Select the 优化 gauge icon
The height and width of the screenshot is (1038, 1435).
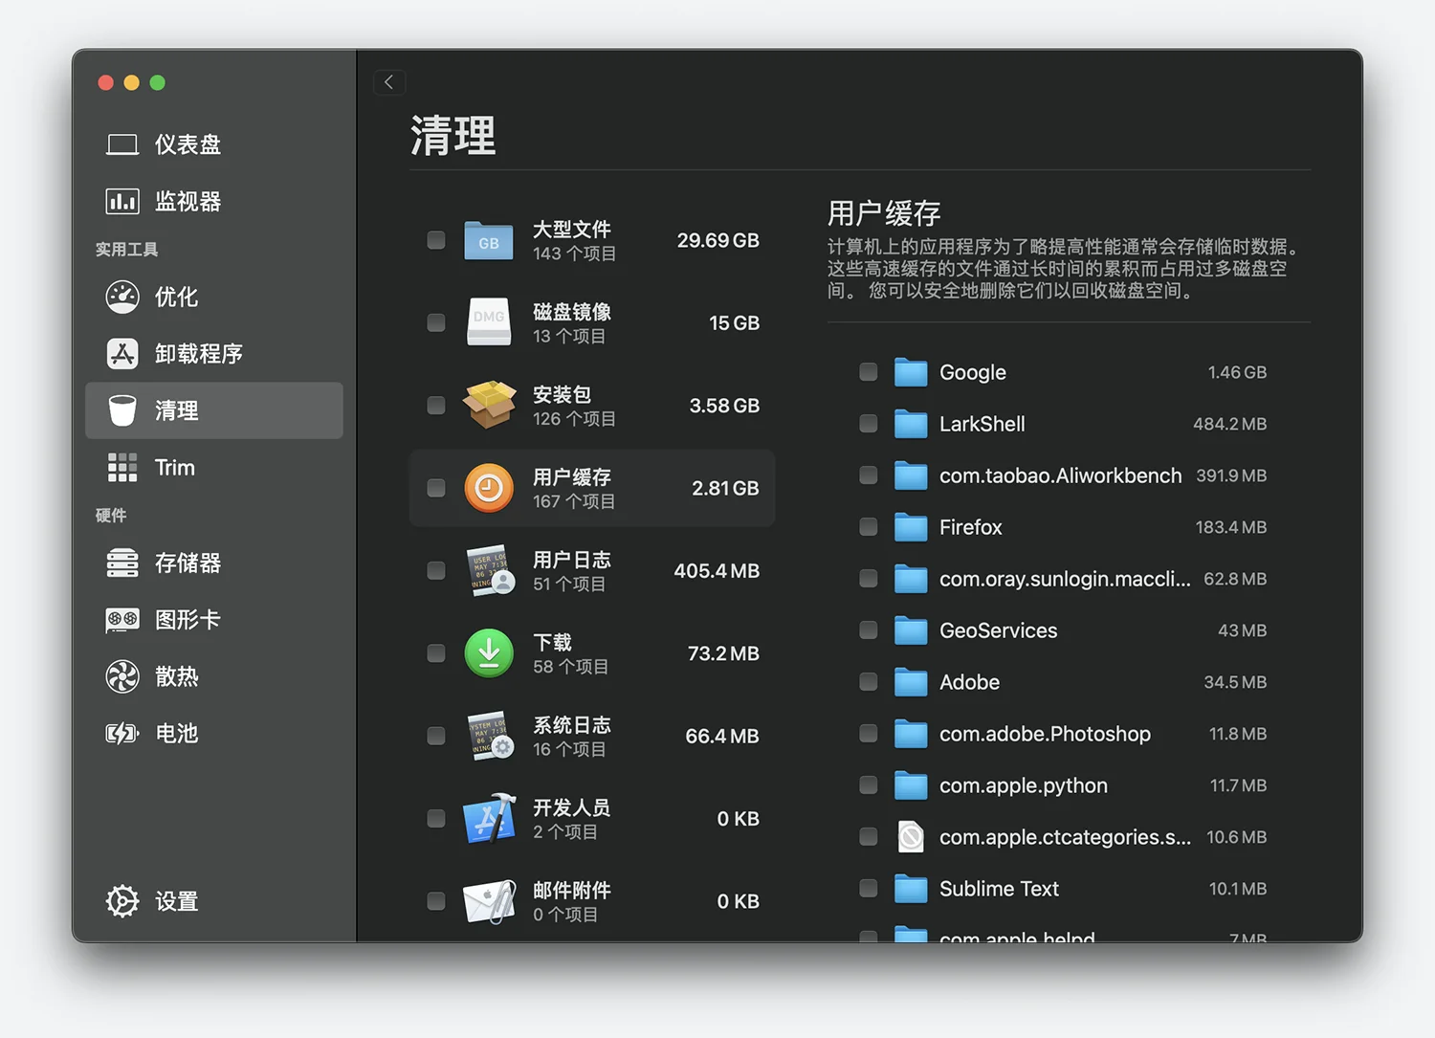coord(122,297)
